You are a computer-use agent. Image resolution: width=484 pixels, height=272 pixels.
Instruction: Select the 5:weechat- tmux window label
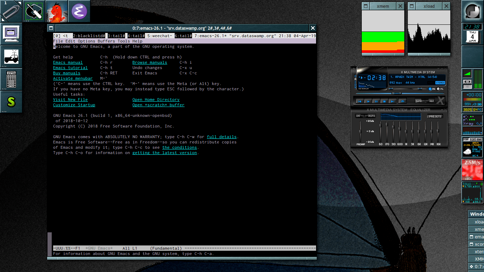[x=160, y=36]
